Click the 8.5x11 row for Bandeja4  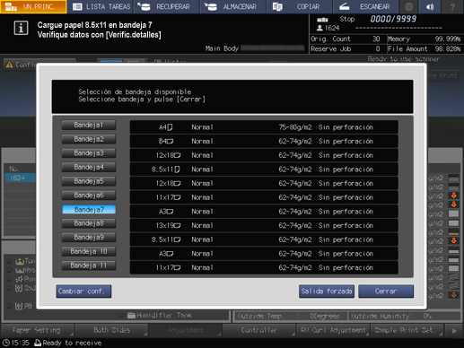click(264, 170)
